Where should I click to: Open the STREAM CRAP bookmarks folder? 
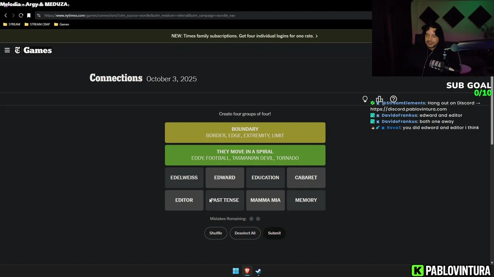pos(37,24)
